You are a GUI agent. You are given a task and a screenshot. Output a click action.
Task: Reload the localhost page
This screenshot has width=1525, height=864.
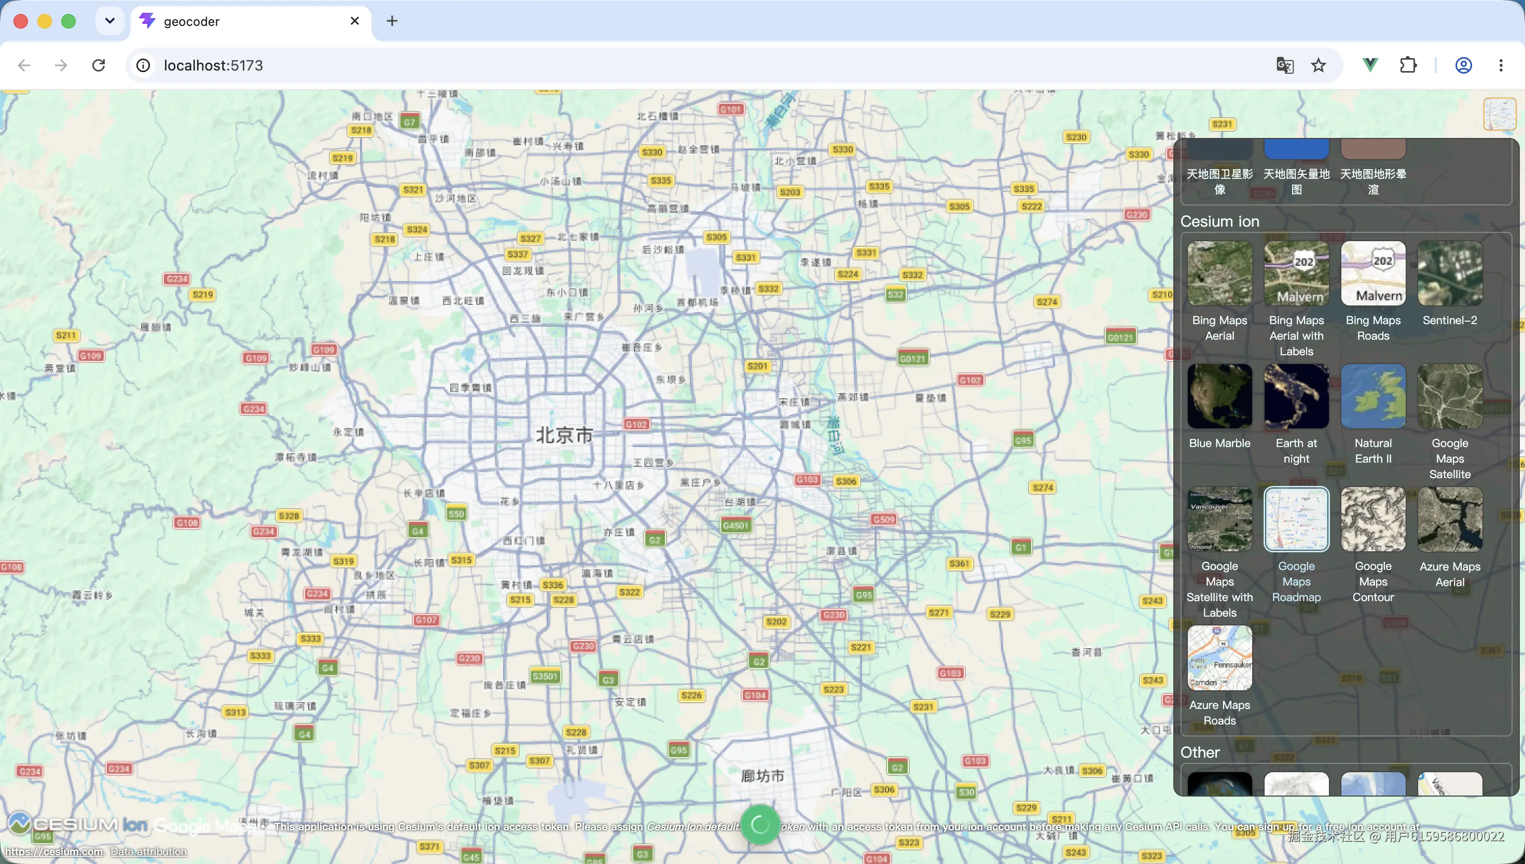coord(99,65)
